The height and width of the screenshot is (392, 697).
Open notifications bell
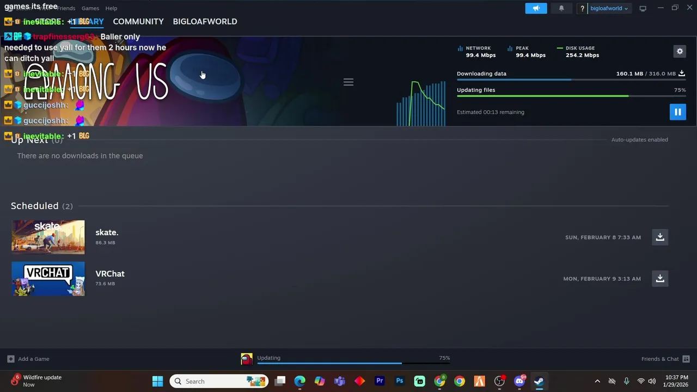tap(561, 8)
